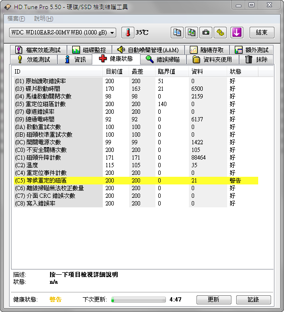The height and width of the screenshot is (312, 284).
Task: Open options via the wrench icon
Action: 220,32
